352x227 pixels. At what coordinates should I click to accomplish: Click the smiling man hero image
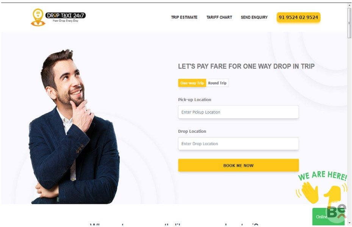point(74,127)
